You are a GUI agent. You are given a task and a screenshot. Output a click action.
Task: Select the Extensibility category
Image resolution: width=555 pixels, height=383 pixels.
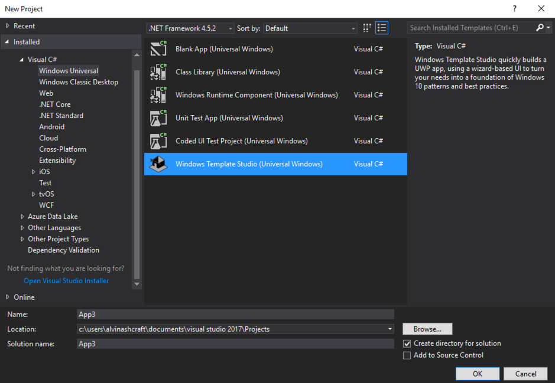tap(57, 161)
